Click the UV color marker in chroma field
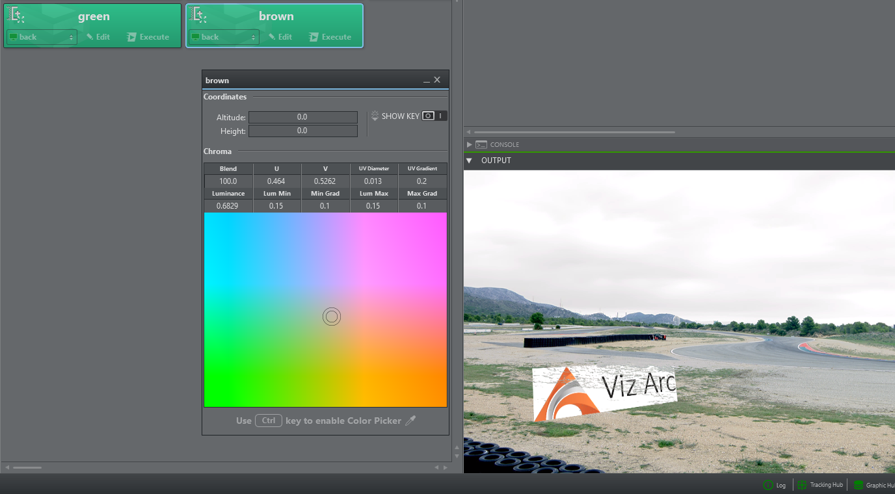895x494 pixels. [x=332, y=317]
